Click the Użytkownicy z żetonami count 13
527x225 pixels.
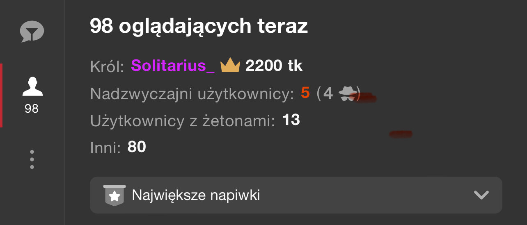click(291, 120)
